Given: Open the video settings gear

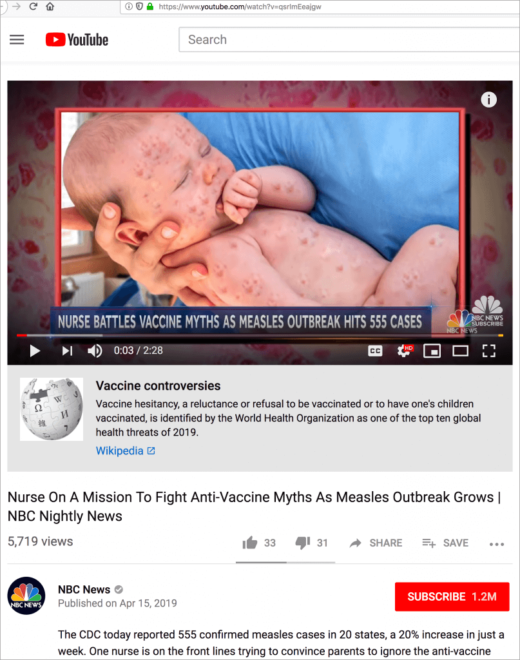Looking at the screenshot, I should click(x=404, y=351).
